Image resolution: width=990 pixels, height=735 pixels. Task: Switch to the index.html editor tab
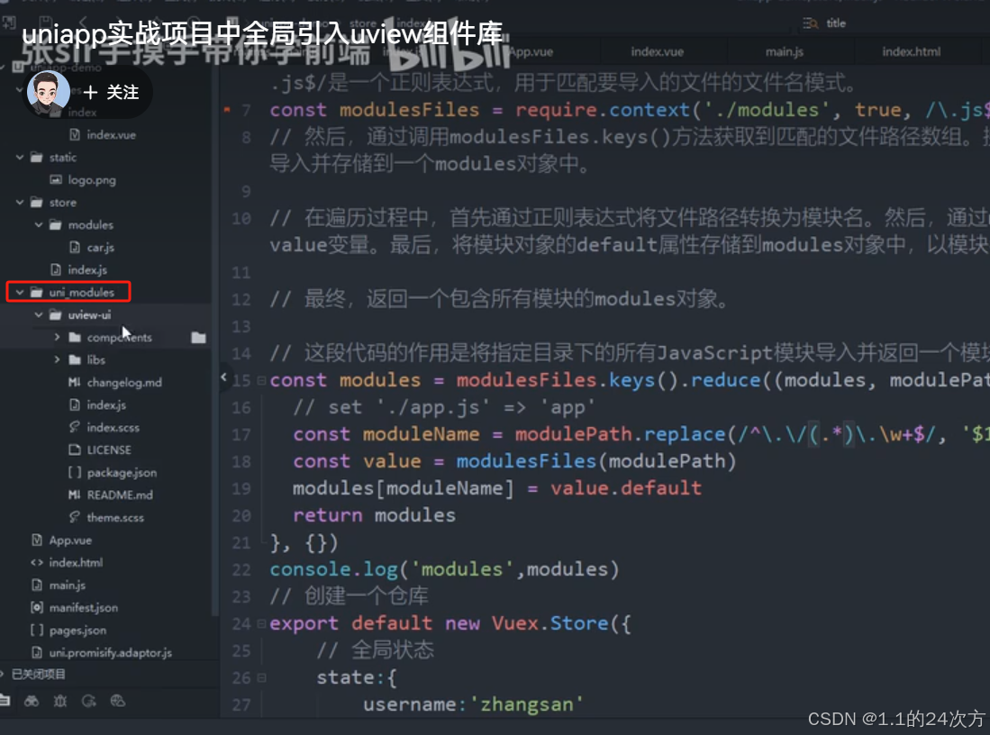[911, 51]
